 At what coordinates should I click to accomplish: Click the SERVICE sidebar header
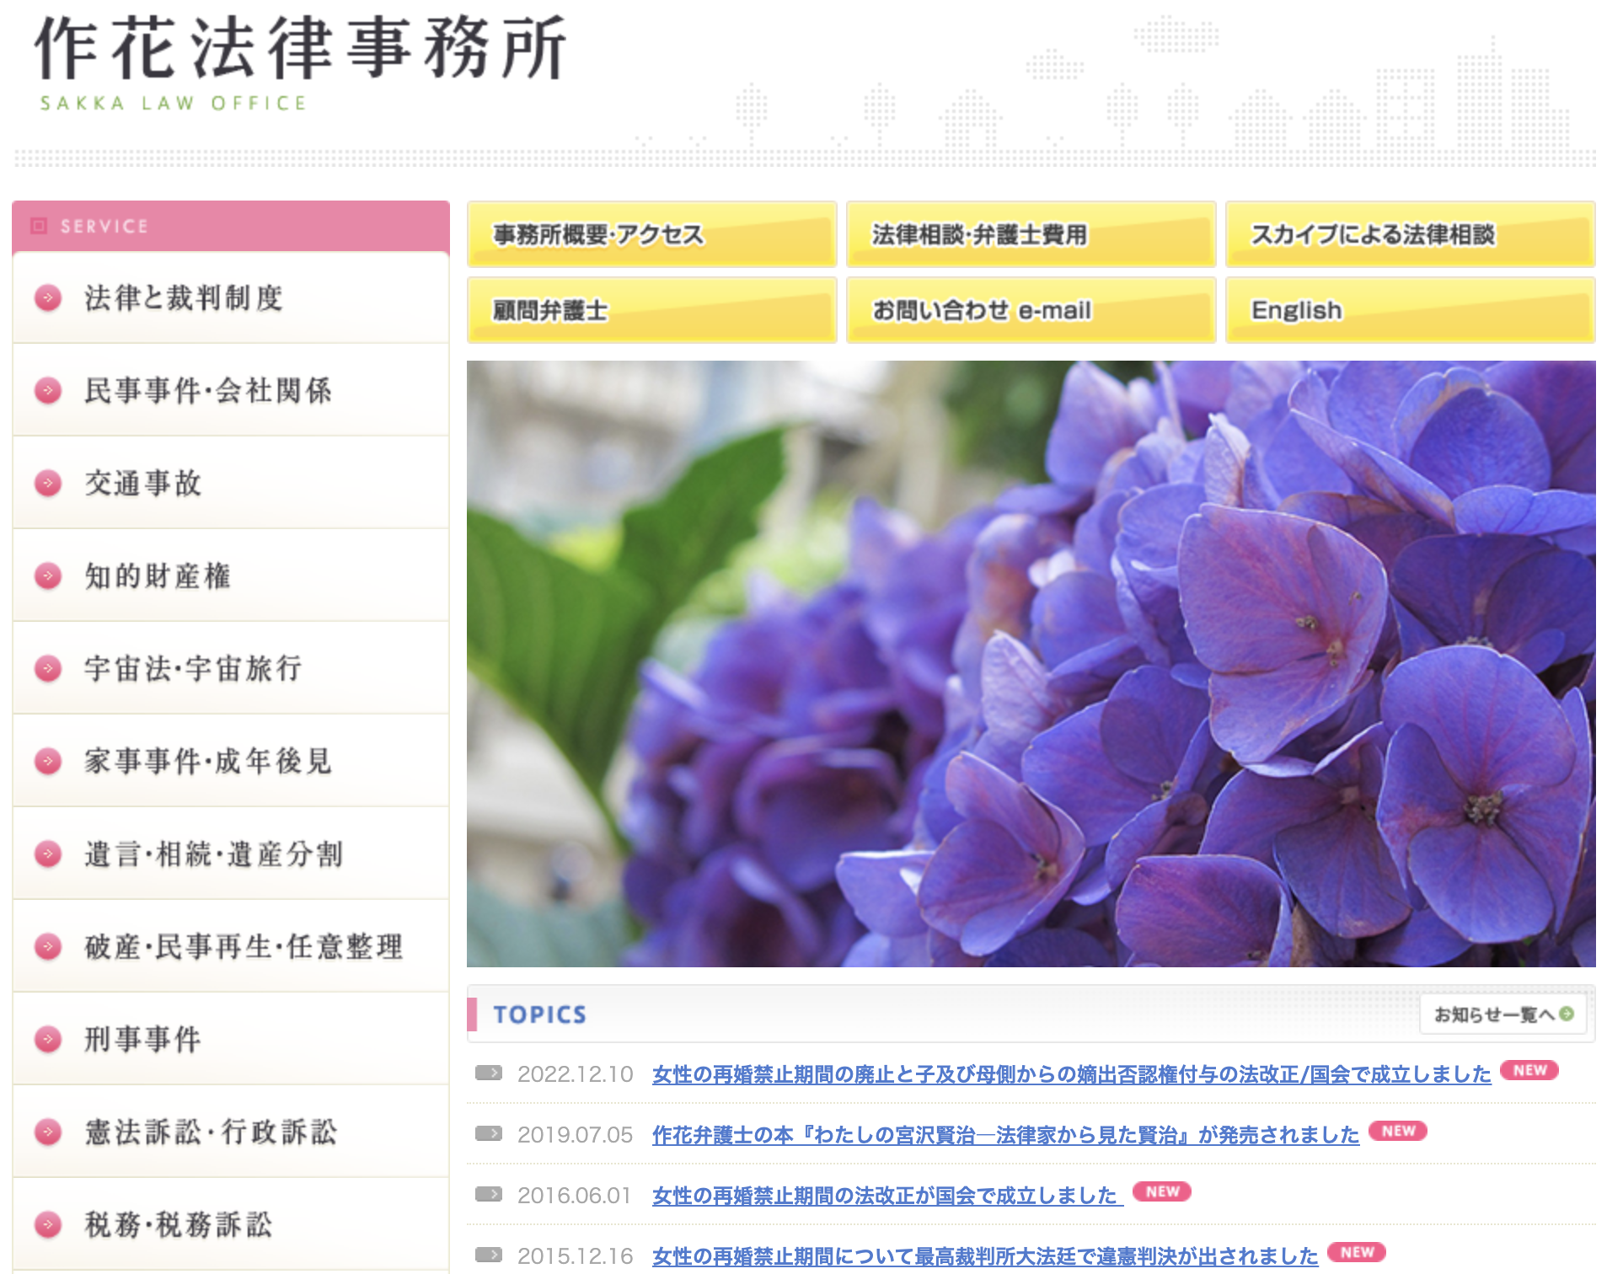231,226
